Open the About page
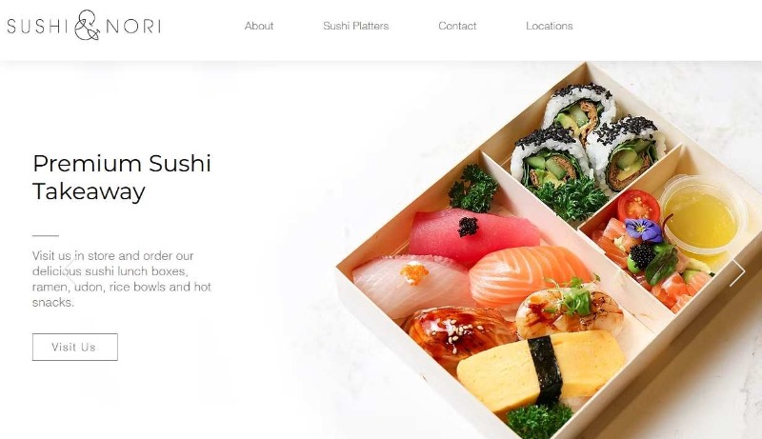The height and width of the screenshot is (439, 762). click(258, 26)
